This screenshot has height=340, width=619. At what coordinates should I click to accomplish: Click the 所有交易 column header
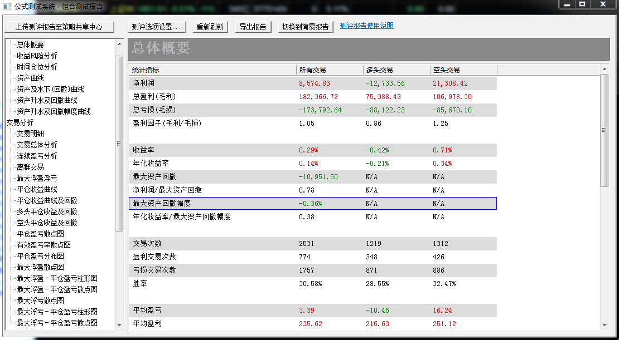(313, 70)
